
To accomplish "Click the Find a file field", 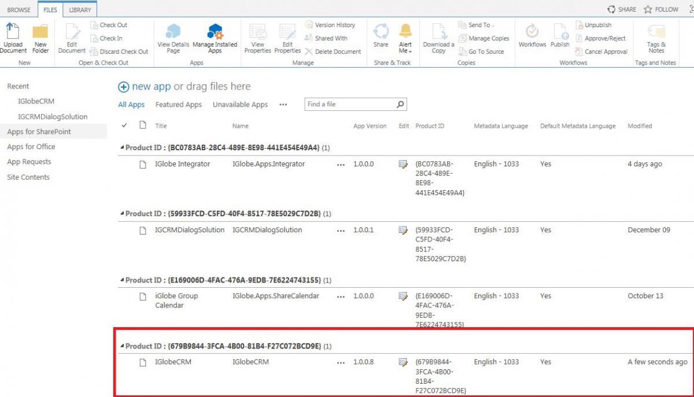I will (350, 105).
